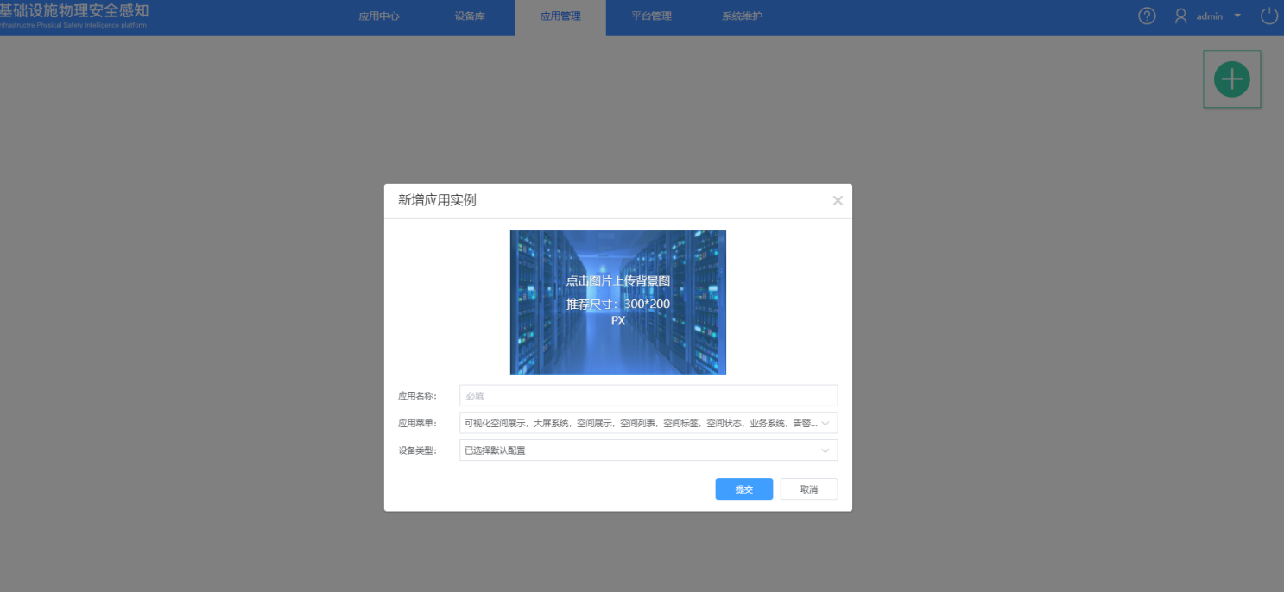
Task: Open the help question mark icon
Action: pyautogui.click(x=1147, y=16)
